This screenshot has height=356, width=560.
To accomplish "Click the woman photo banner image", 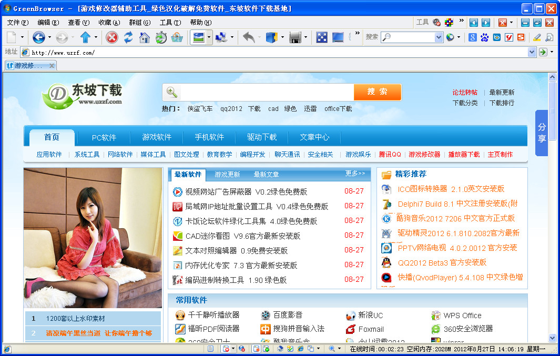I will [93, 238].
